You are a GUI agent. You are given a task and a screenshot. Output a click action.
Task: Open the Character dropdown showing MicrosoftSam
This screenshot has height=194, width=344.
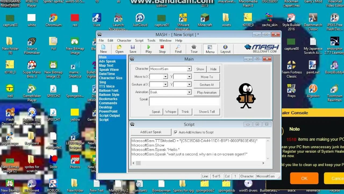(x=189, y=69)
